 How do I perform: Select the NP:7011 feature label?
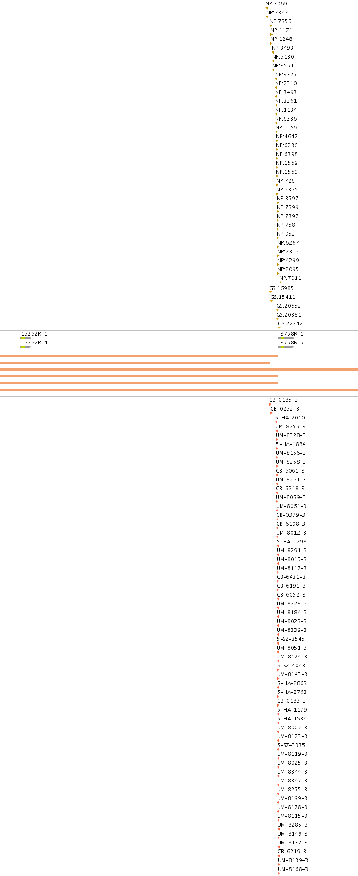(290, 278)
